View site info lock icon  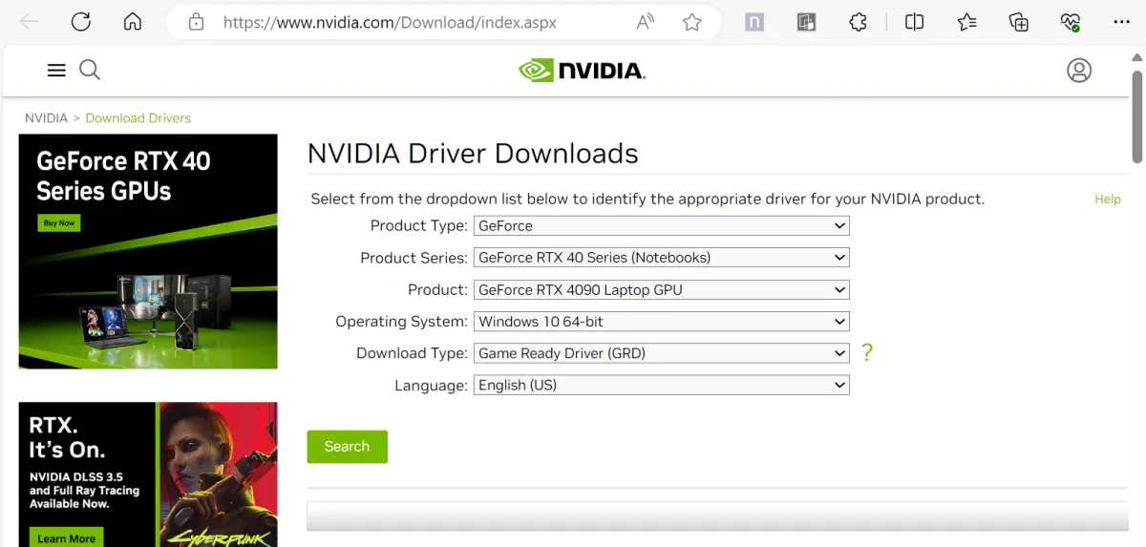[197, 22]
